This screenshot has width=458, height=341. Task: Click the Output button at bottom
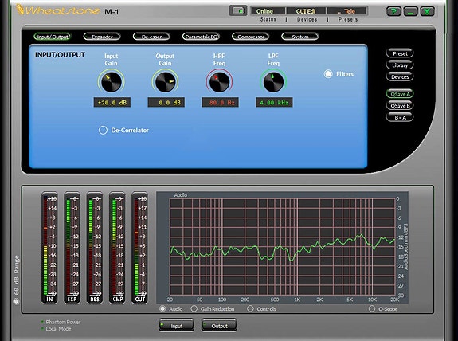click(219, 326)
